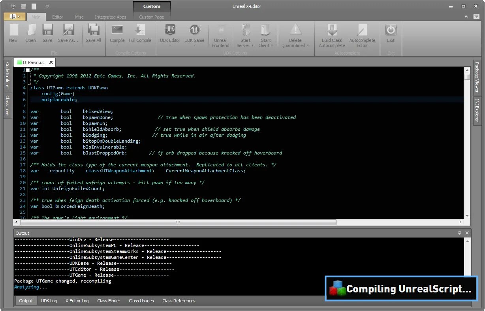Open the Package Viewer side panel
Image resolution: width=485 pixels, height=311 pixels.
point(477,77)
